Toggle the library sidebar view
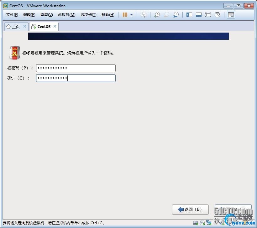257x228 pixels. [189, 15]
